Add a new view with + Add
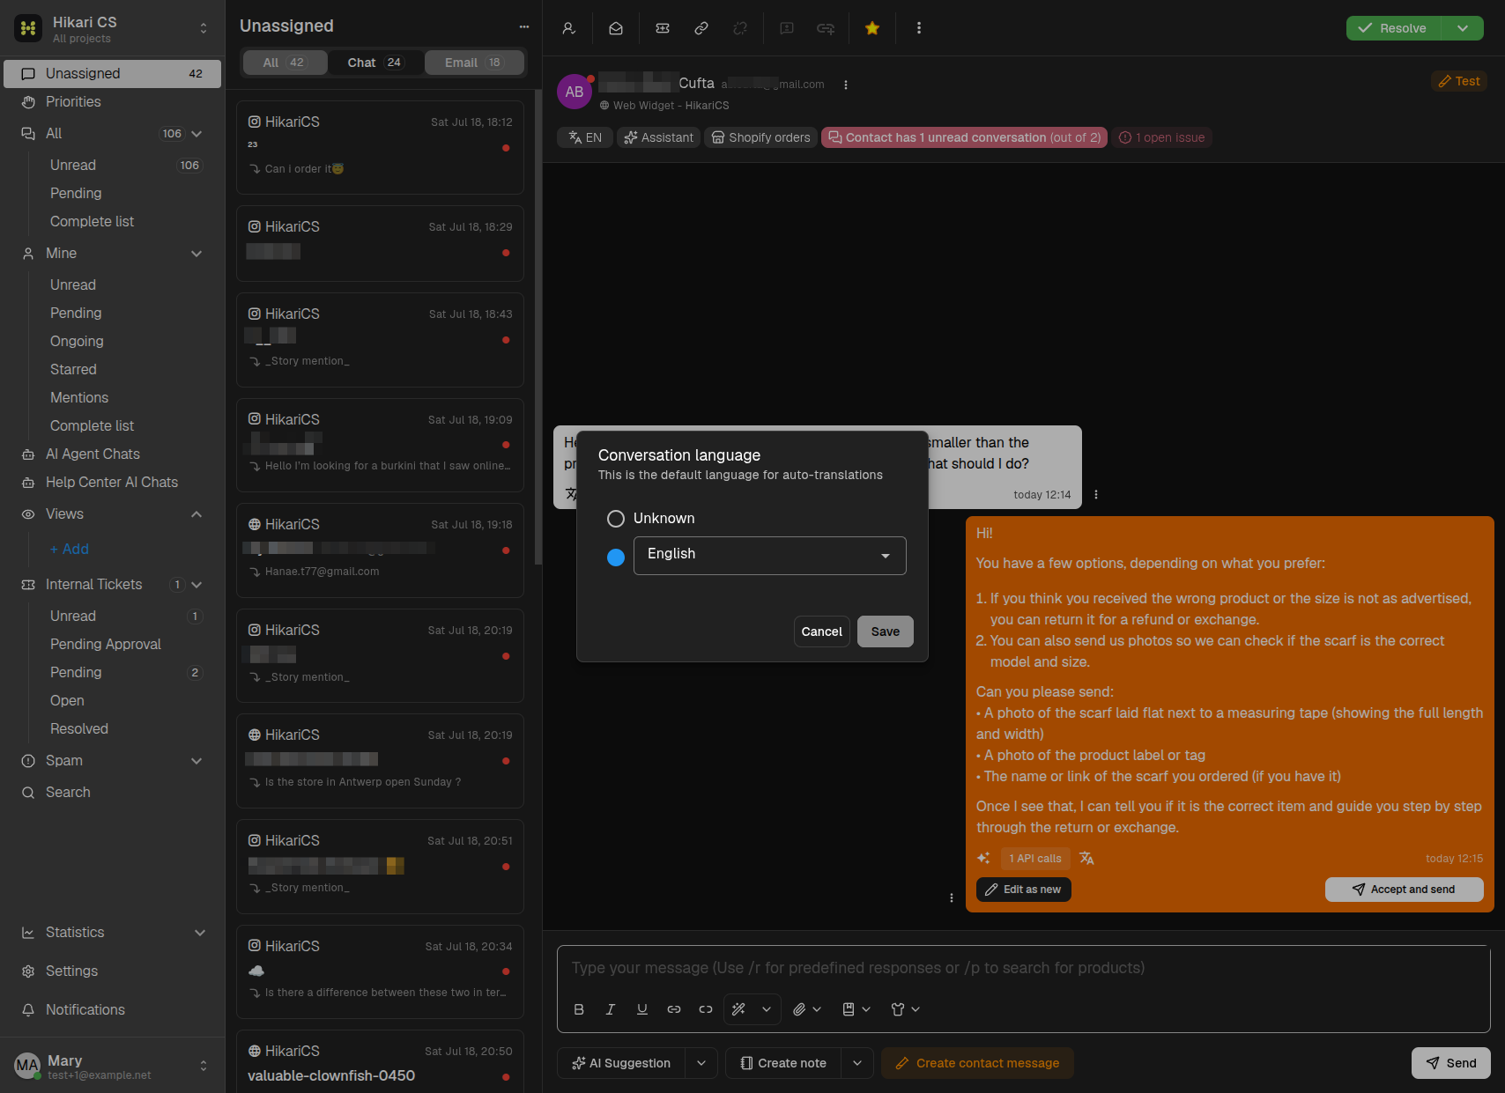The width and height of the screenshot is (1505, 1093). point(70,549)
